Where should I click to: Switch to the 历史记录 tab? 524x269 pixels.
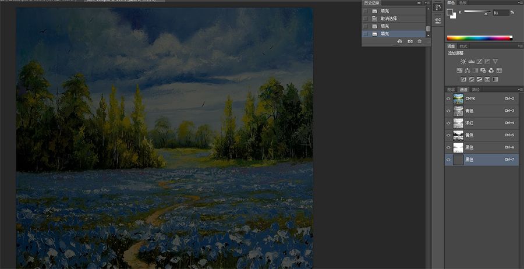(x=371, y=3)
